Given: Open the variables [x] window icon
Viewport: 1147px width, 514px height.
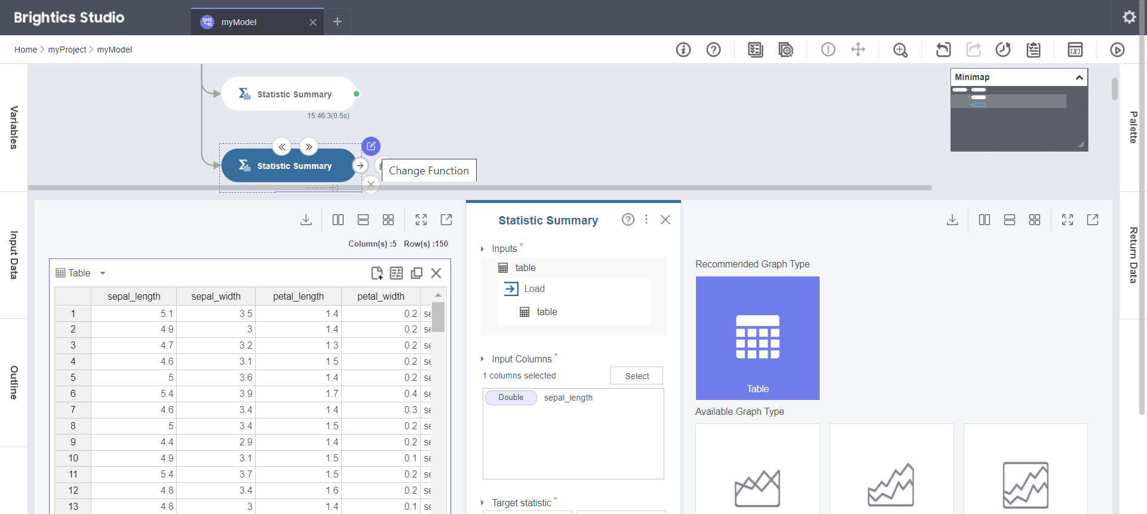Looking at the screenshot, I should 1075,50.
